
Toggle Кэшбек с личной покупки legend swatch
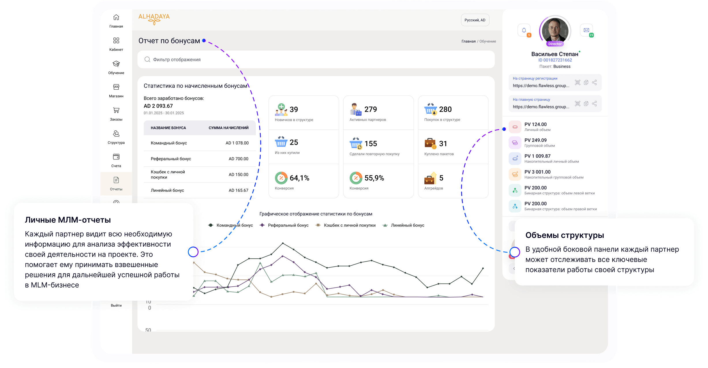(x=318, y=225)
